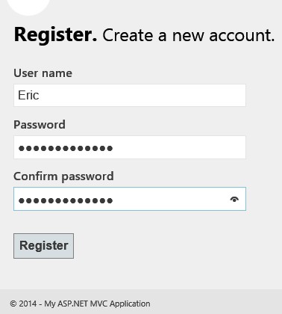Click "My ASP.NET MVC Application" footer text
The width and height of the screenshot is (282, 314).
point(97,304)
